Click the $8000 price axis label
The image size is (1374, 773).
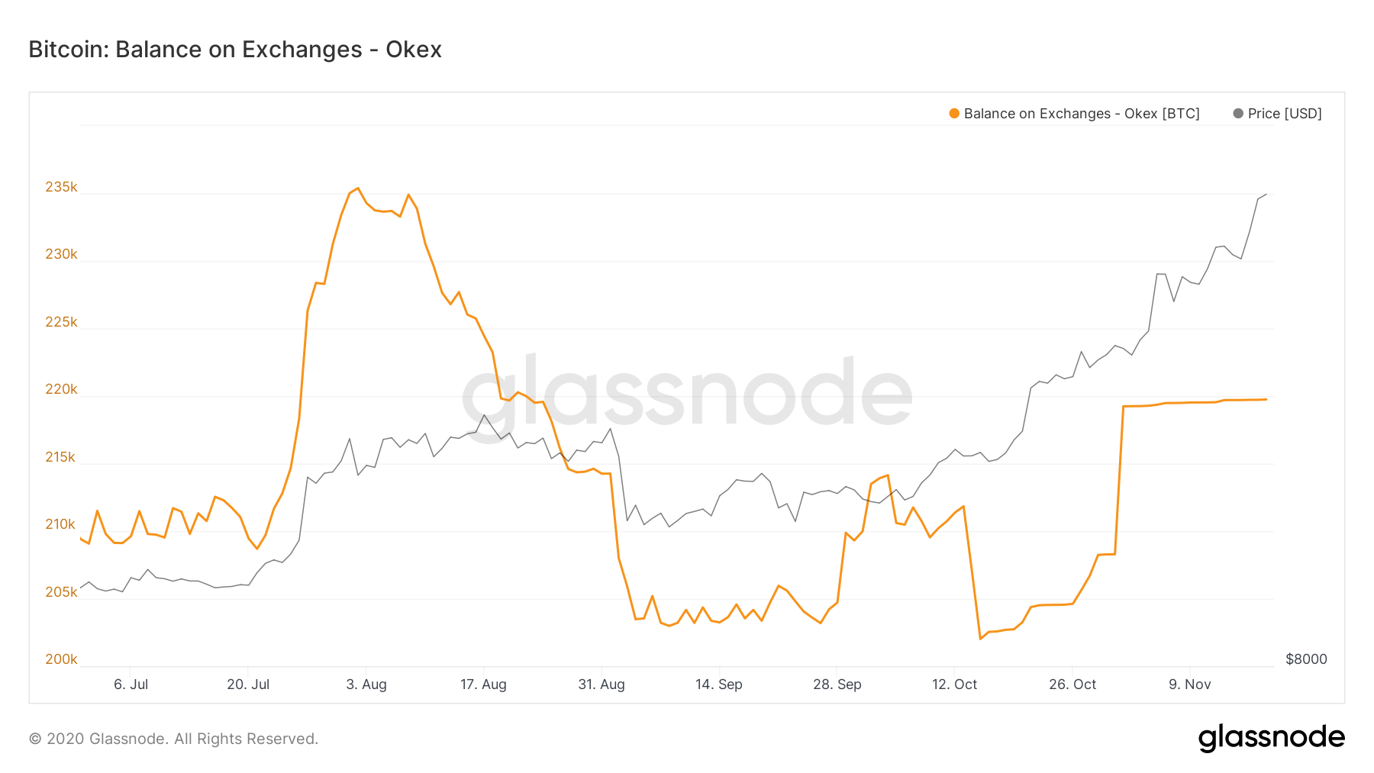pos(1306,659)
